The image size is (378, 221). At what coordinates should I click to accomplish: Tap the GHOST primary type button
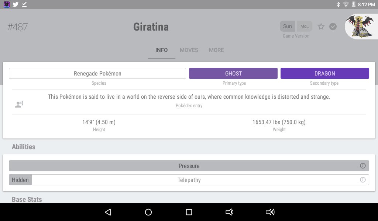(x=233, y=73)
